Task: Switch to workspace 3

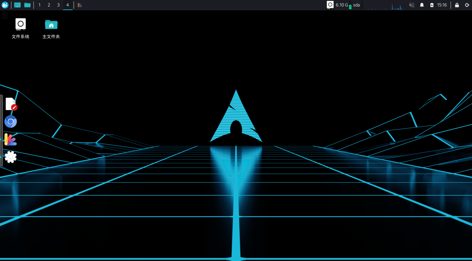Action: click(58, 5)
